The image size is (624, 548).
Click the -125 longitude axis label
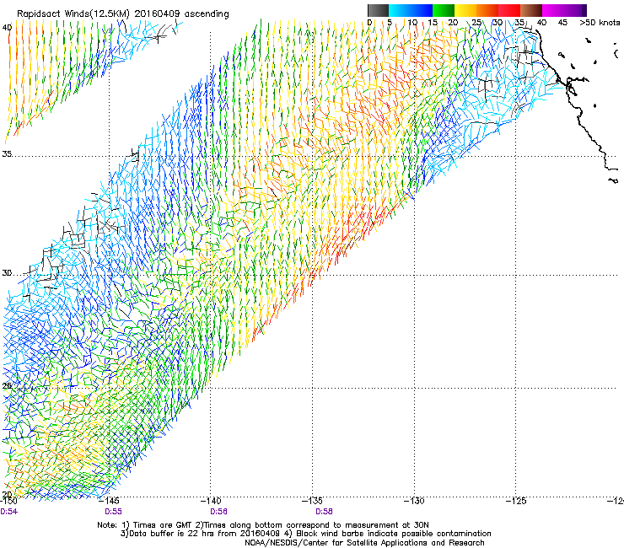(516, 501)
